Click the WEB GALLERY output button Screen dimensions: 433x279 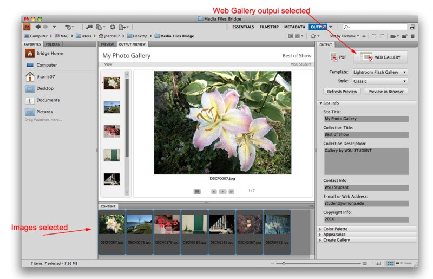pos(380,56)
